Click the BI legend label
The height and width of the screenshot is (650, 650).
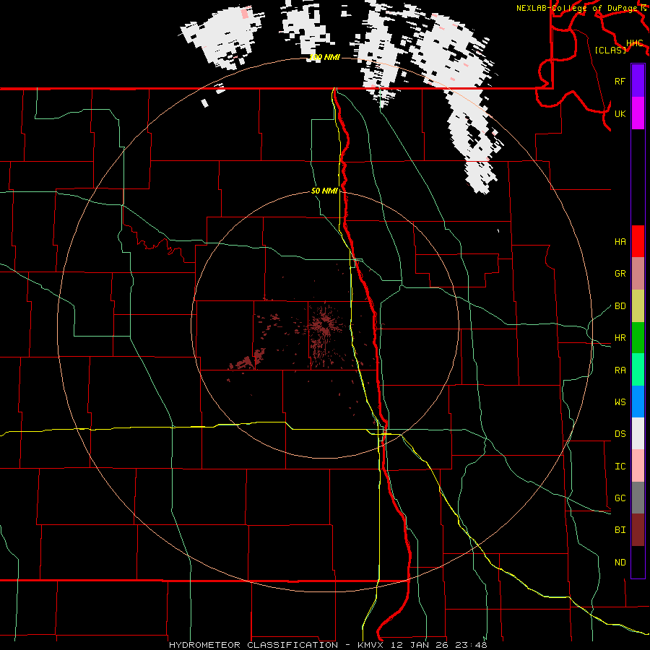pyautogui.click(x=620, y=530)
